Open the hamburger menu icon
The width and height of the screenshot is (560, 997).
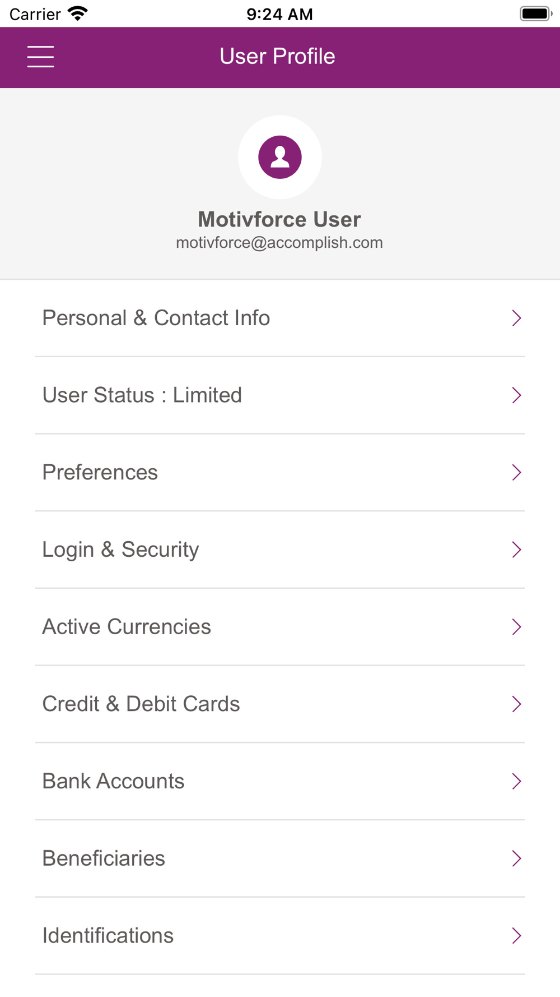41,57
